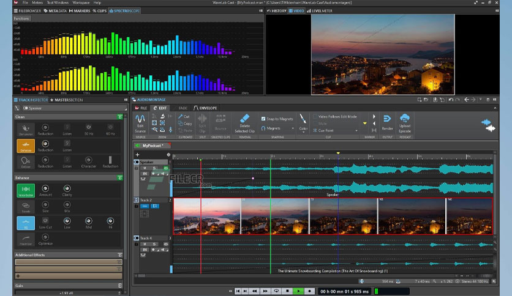Switch to the Envelope ribbon tab
Image resolution: width=512 pixels, height=296 pixels.
(x=205, y=108)
